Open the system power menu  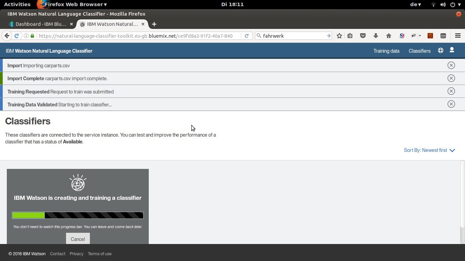click(455, 4)
